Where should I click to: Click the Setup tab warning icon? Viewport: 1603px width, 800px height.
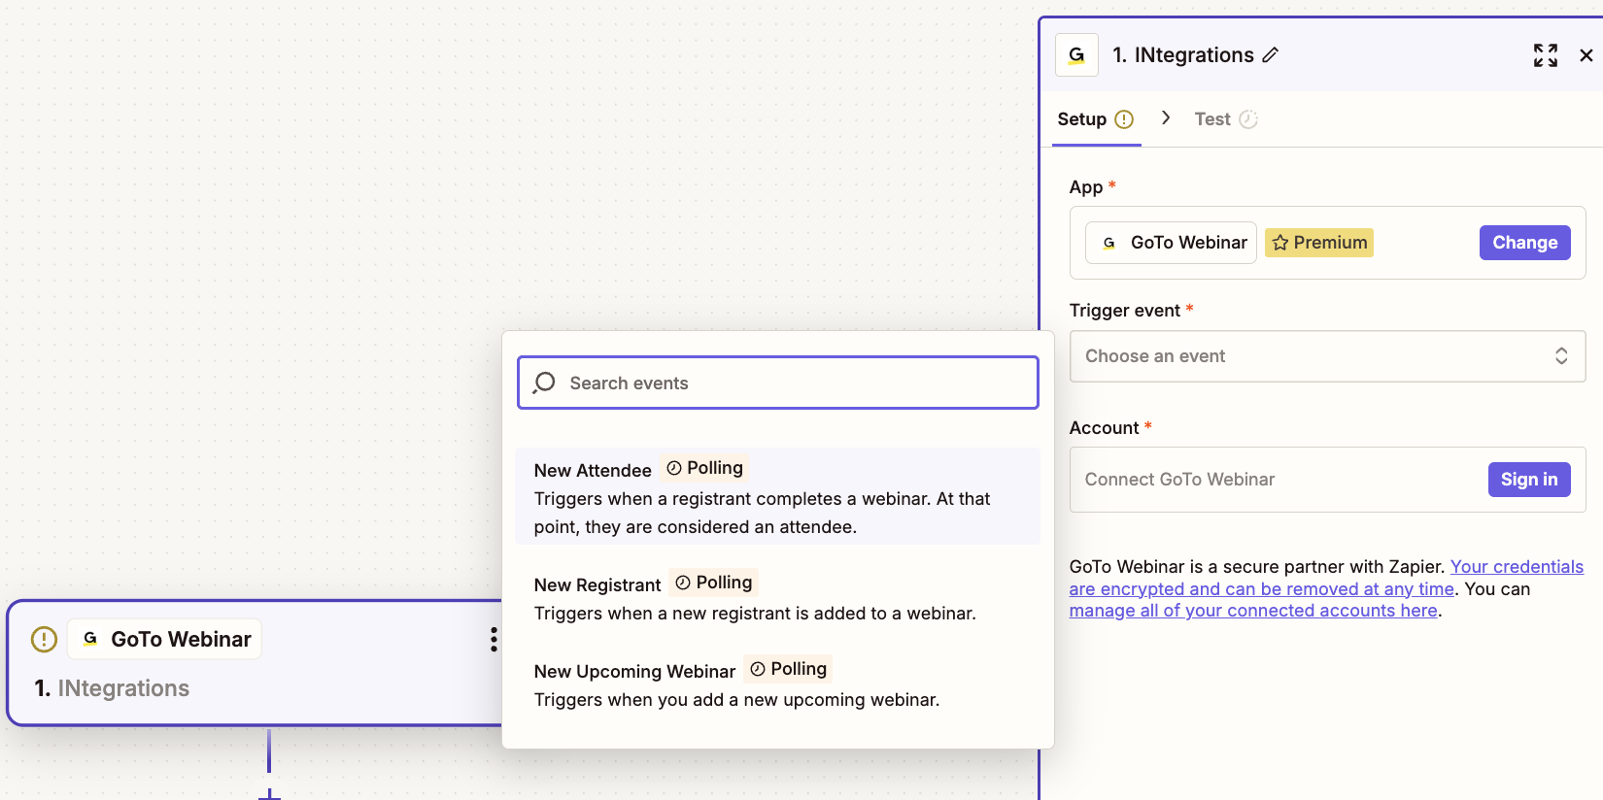tap(1124, 119)
